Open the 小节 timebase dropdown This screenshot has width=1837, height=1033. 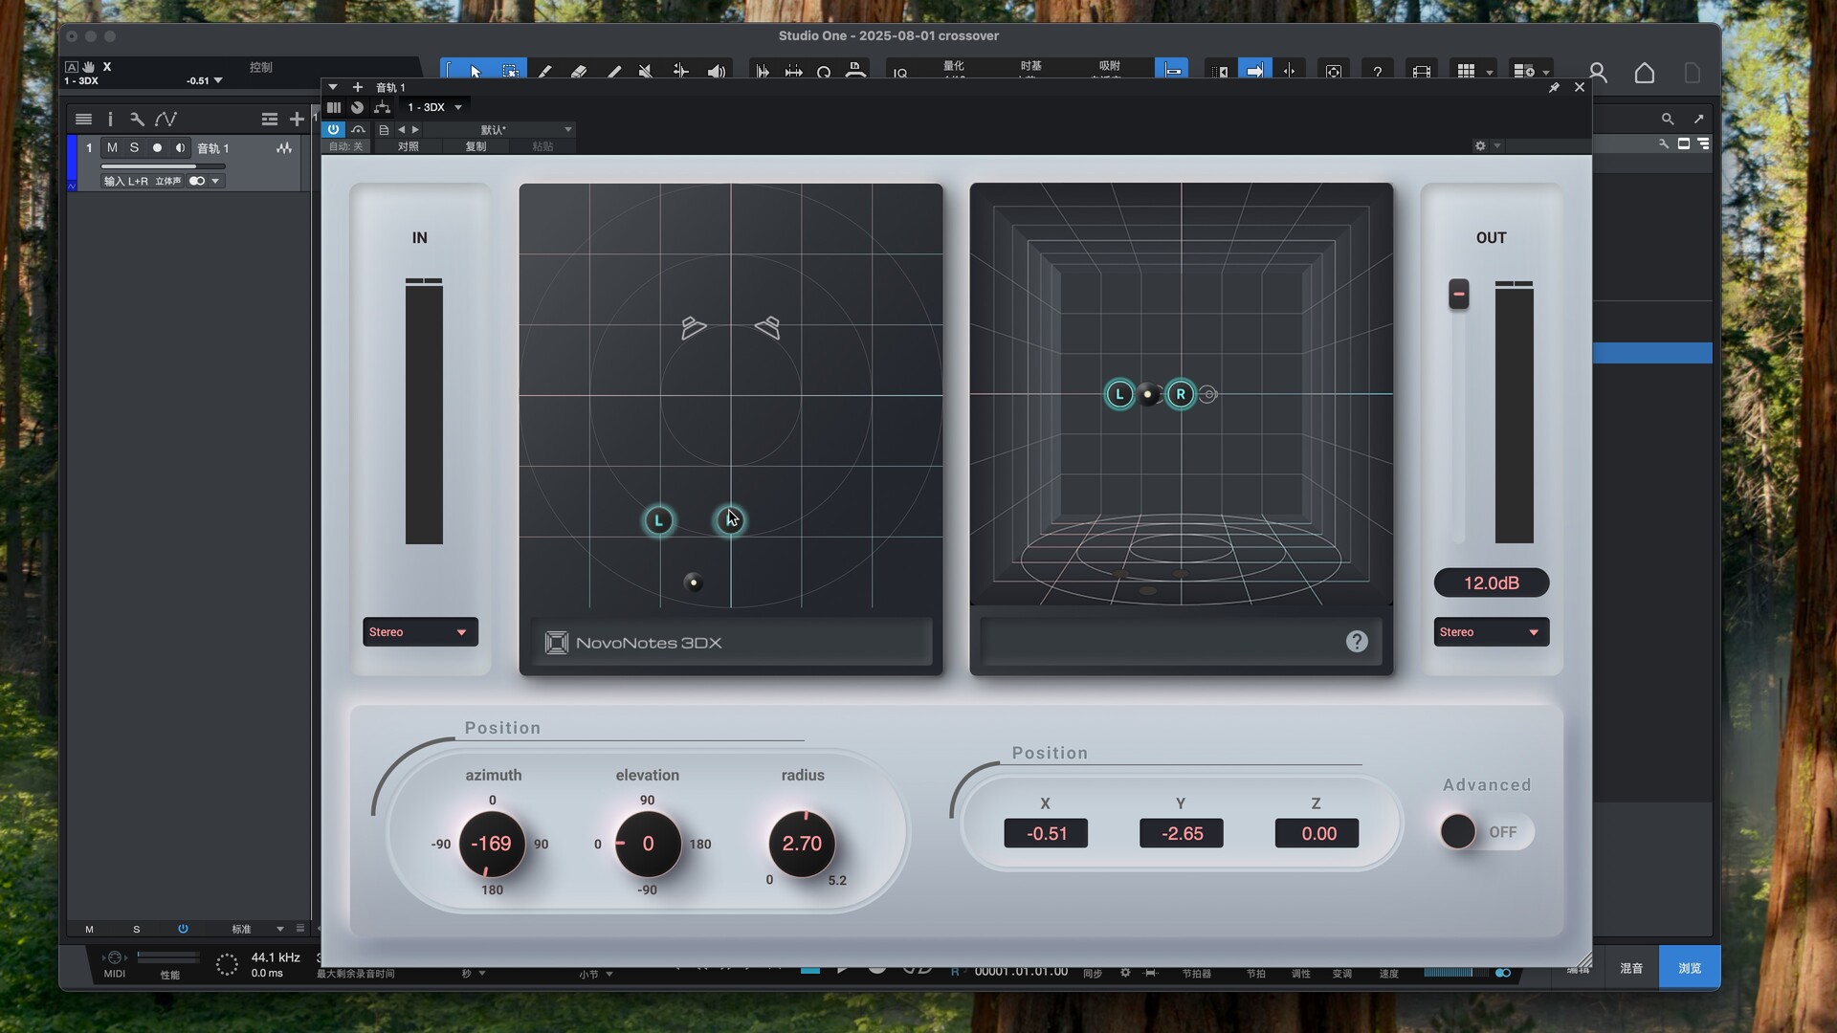coord(595,974)
